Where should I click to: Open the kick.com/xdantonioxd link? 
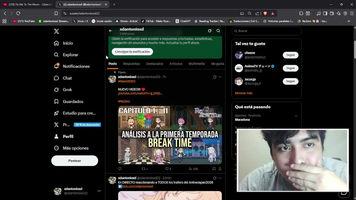[137, 186]
